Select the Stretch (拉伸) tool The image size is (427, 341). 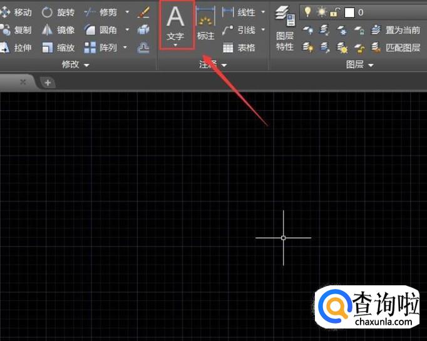16,48
